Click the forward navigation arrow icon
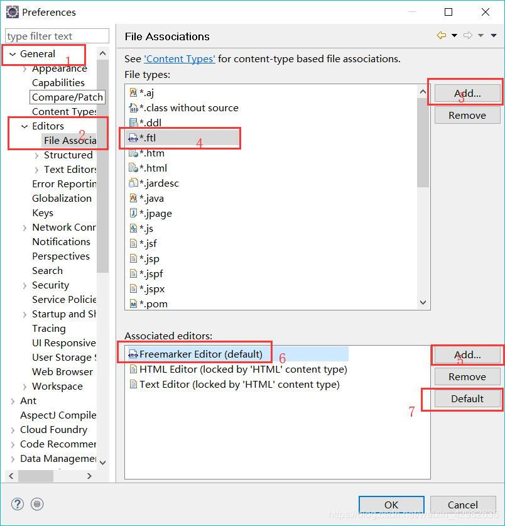 click(468, 35)
